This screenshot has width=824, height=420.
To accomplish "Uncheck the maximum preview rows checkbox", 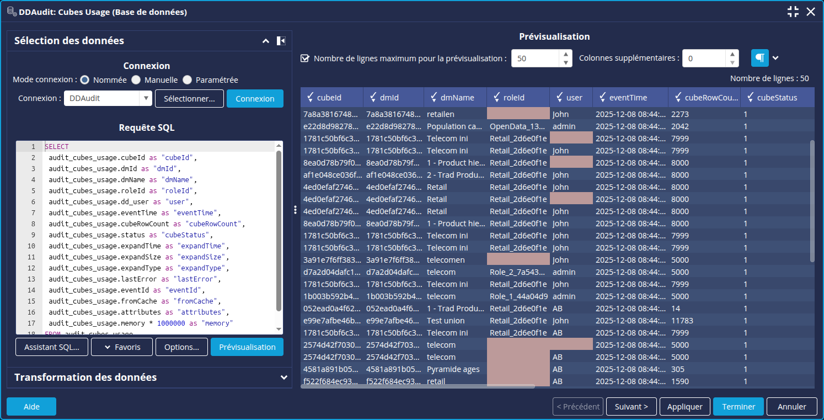I will [x=305, y=59].
